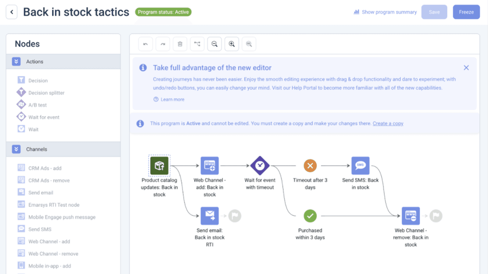
Task: Click the Purchased within 3 days checkmark node
Action: (x=310, y=216)
